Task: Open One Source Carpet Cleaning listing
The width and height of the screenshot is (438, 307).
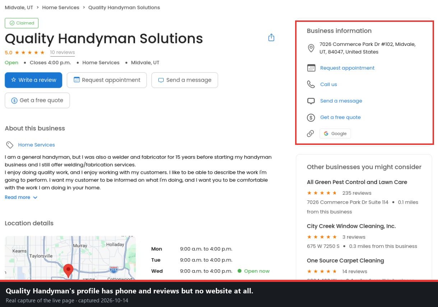Action: pyautogui.click(x=345, y=261)
